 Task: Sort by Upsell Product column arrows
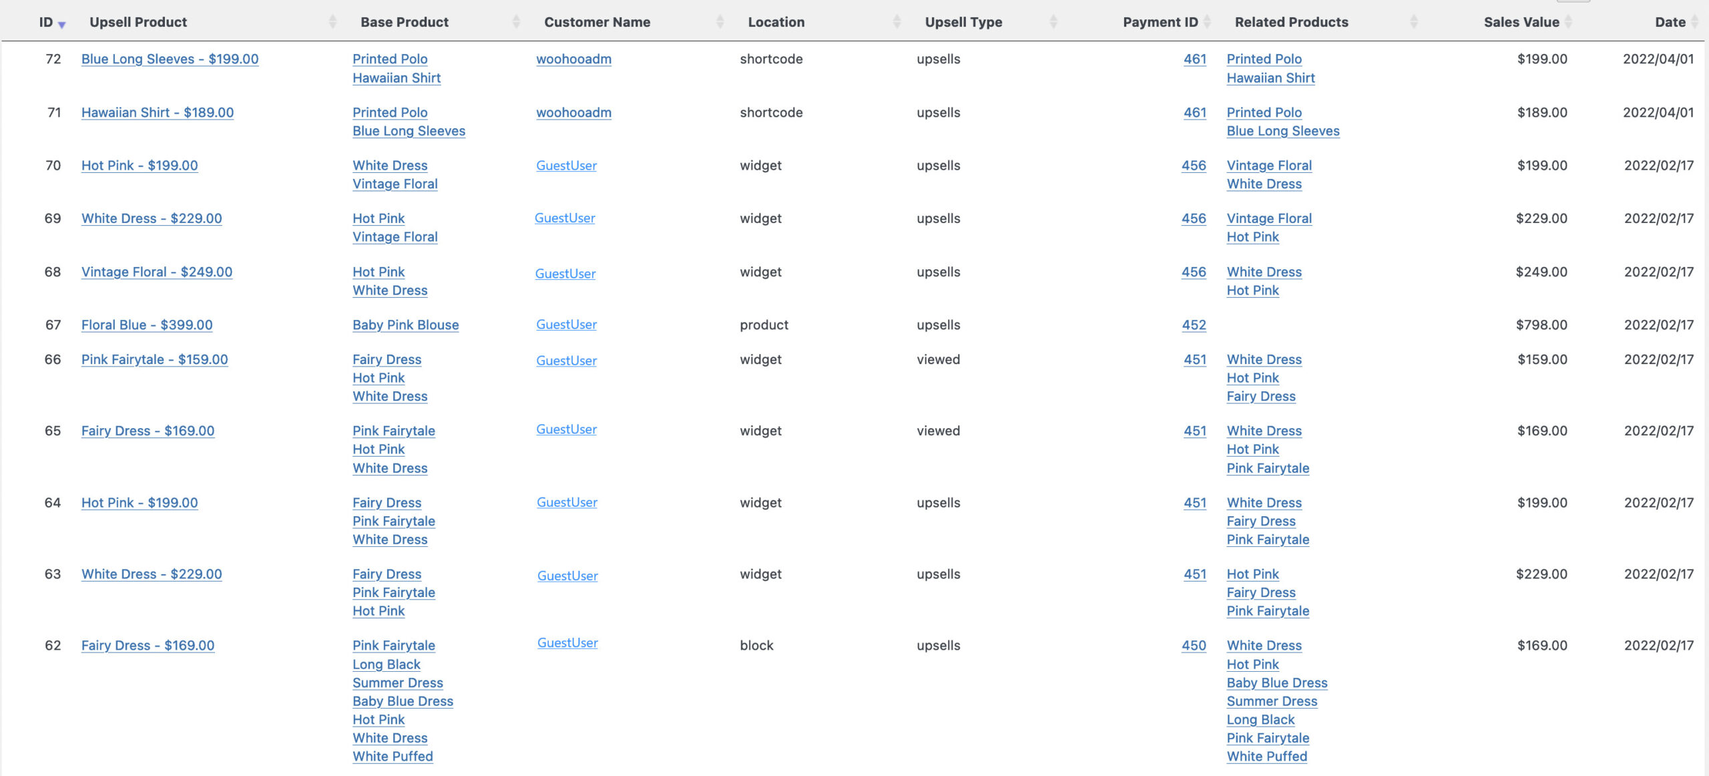(332, 22)
